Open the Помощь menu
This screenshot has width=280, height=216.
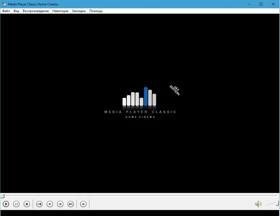click(x=96, y=11)
